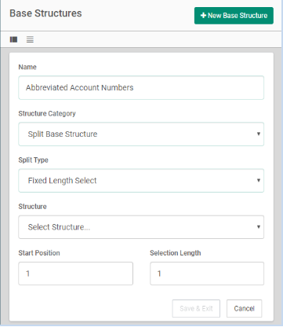Click the Structure Category label
The width and height of the screenshot is (283, 327).
pos(47,113)
